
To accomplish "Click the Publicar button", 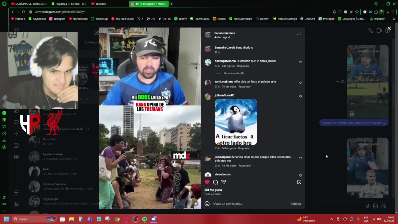I will click(296, 204).
